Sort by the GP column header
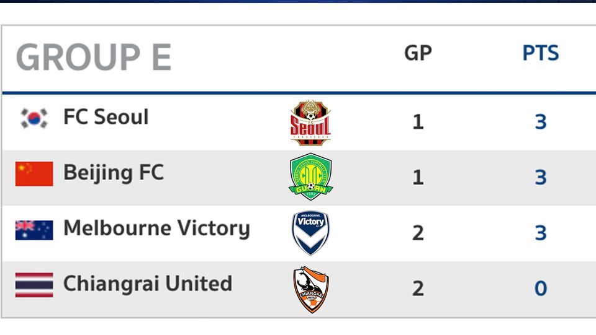 click(x=418, y=53)
